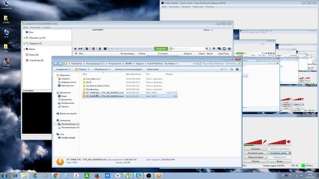The image size is (319, 179).
Task: Click the OBS taskbar icon
Action: [x=149, y=176]
